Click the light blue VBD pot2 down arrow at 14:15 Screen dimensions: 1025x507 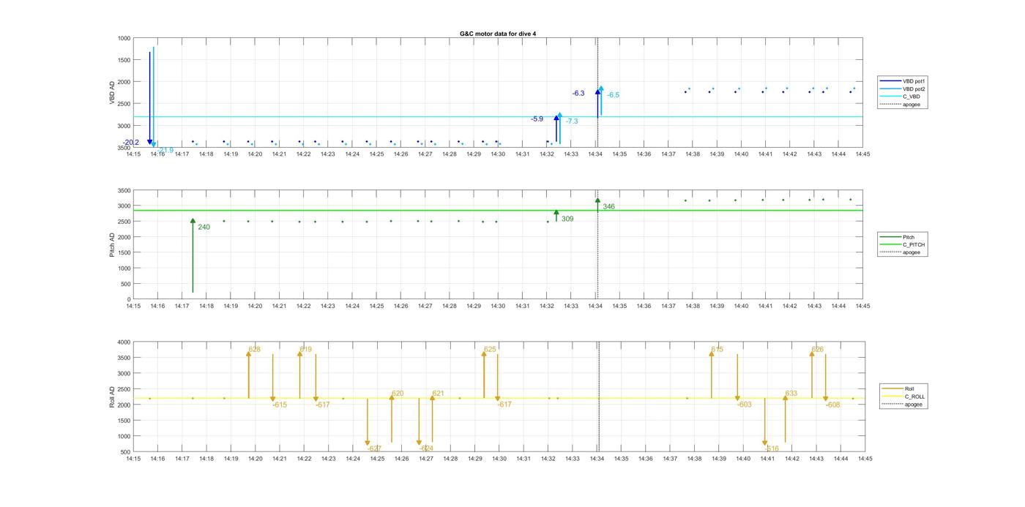click(x=154, y=98)
